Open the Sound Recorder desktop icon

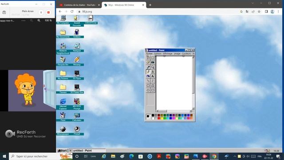pos(77,21)
